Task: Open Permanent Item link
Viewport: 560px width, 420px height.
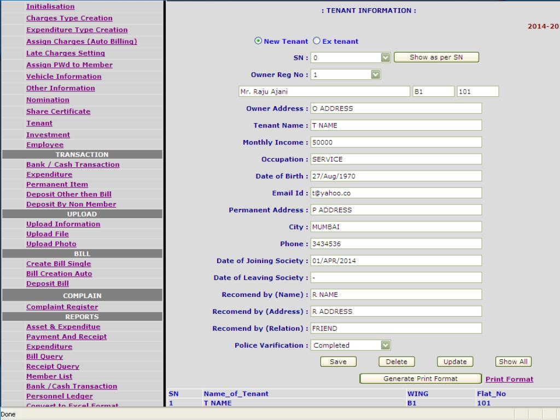Action: tap(57, 185)
